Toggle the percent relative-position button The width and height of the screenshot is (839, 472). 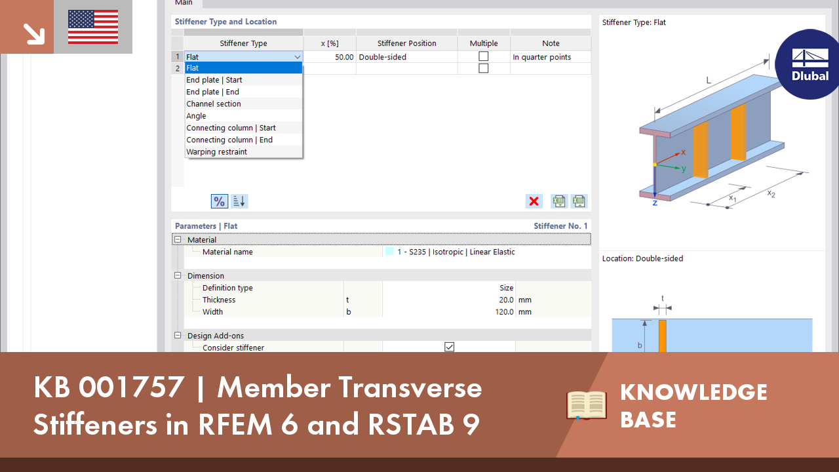pyautogui.click(x=219, y=201)
